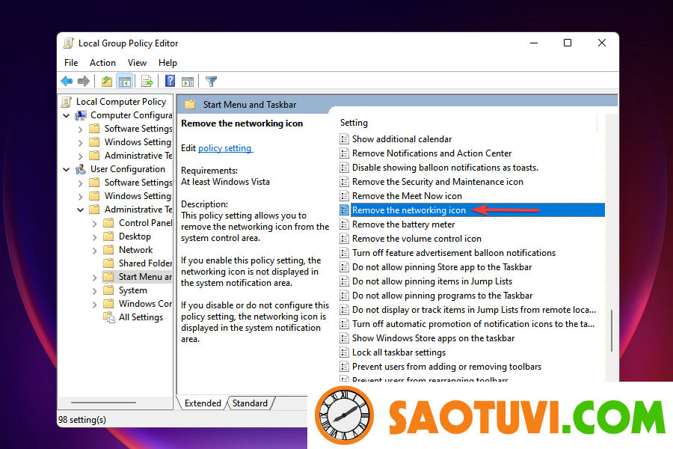
Task: Open the View menu
Action: [x=137, y=63]
